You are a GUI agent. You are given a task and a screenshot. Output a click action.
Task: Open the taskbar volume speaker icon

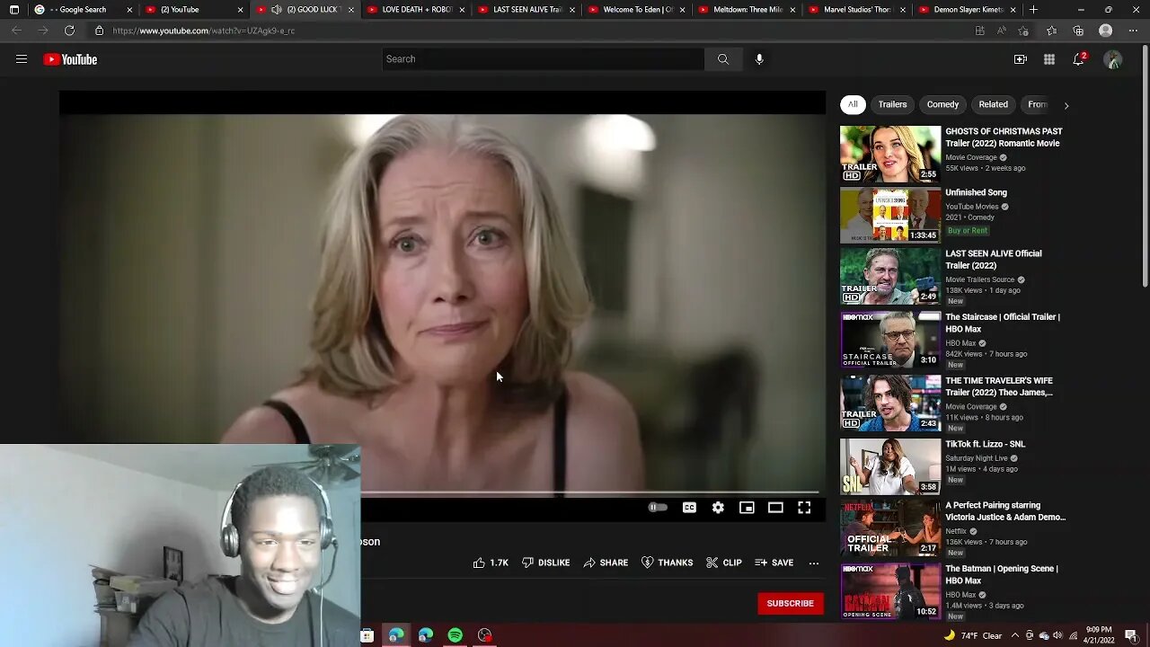[x=1058, y=635]
